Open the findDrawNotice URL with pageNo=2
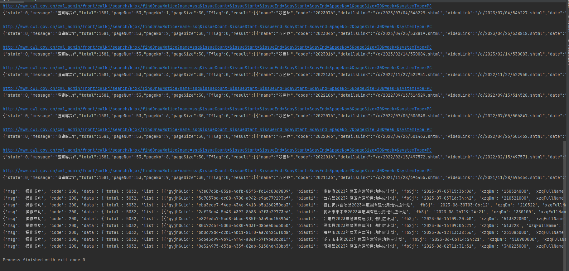The width and height of the screenshot is (569, 271). (217, 27)
